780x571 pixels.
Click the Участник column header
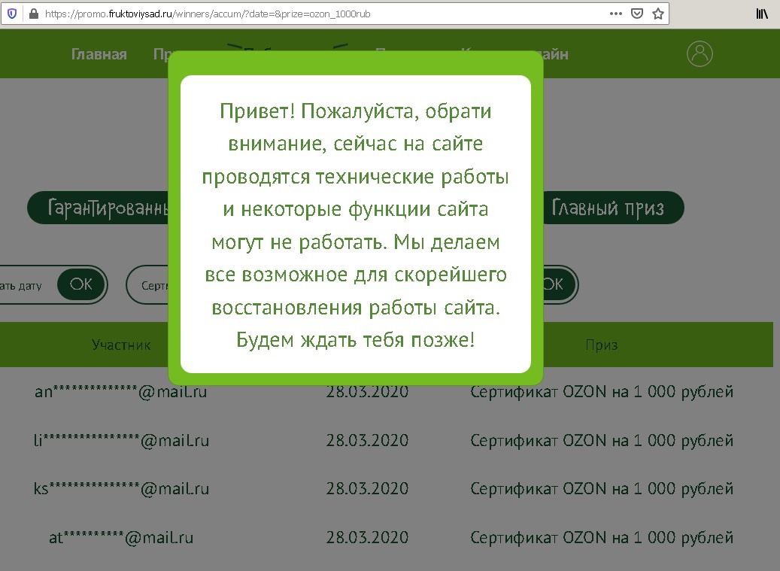pos(121,345)
